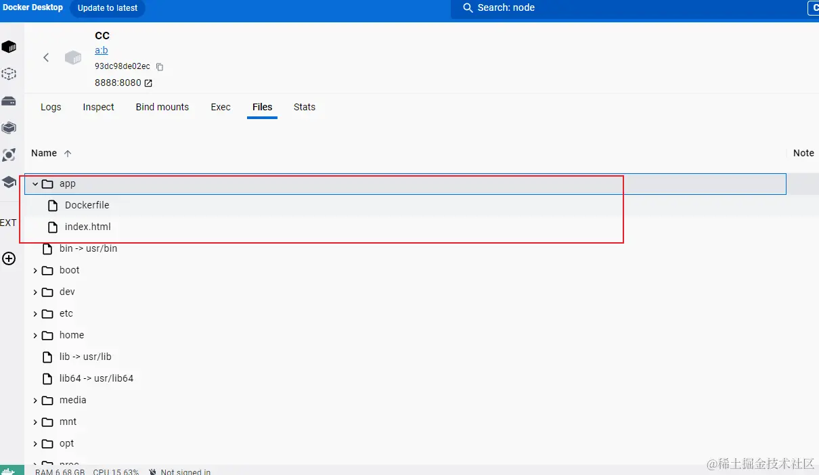The width and height of the screenshot is (819, 475).
Task: Switch to the Exec tab
Action: (221, 107)
